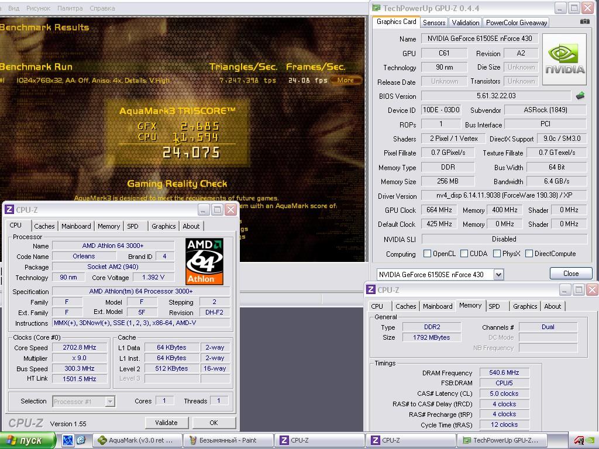Click the NVIDIA logo in GPU-Z

coord(564,59)
